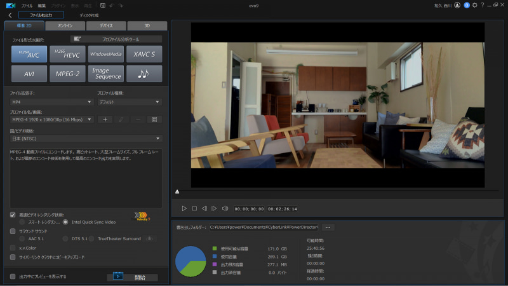The width and height of the screenshot is (508, 286).
Task: Open the 編集 menu
Action: pos(42,6)
